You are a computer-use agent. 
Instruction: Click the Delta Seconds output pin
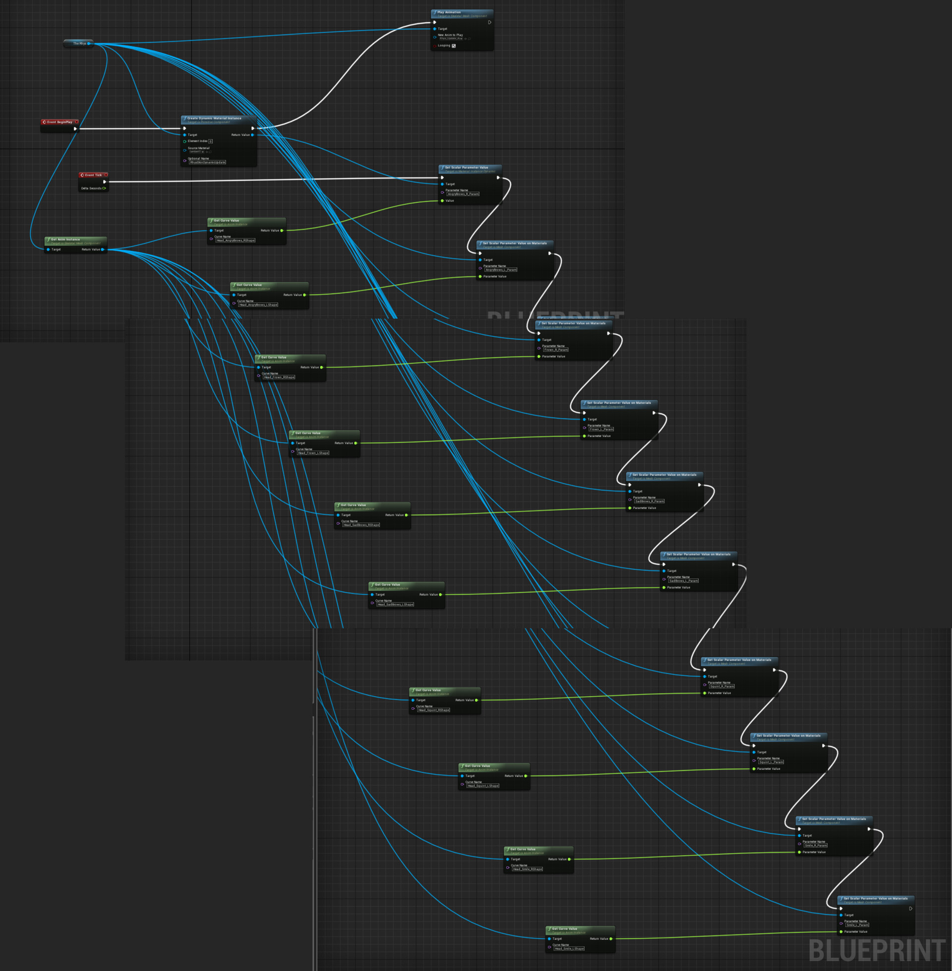104,188
